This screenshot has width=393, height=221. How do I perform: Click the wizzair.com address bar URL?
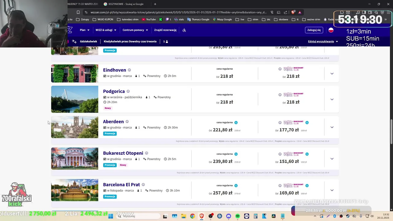(x=178, y=12)
